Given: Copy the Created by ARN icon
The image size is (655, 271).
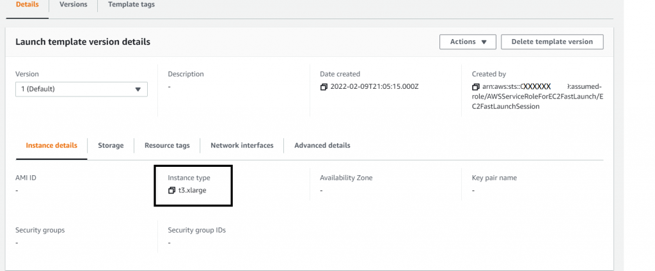Looking at the screenshot, I should 475,87.
